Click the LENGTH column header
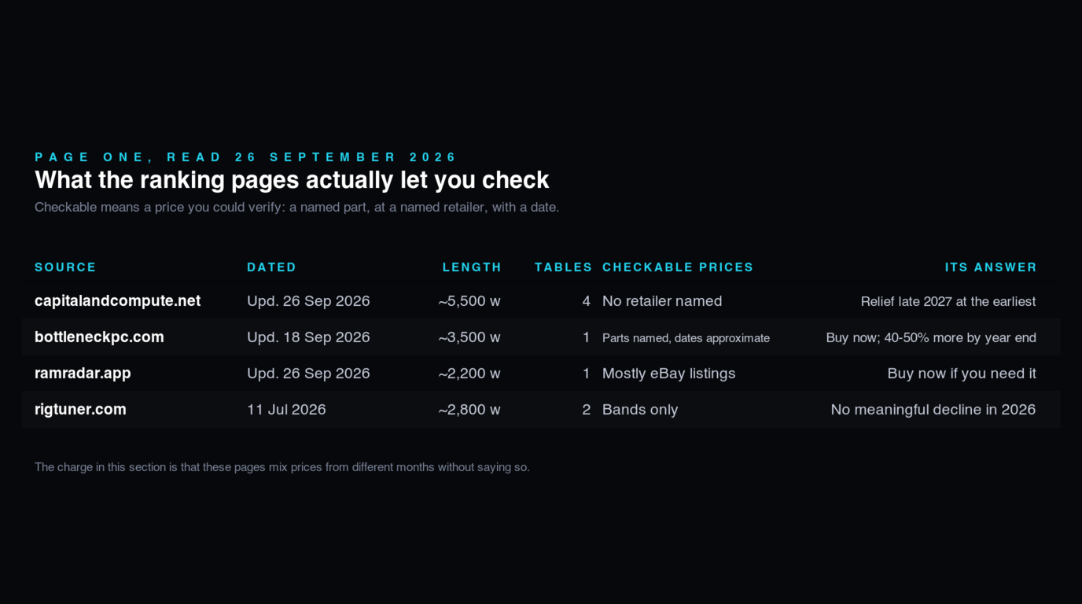 click(472, 267)
